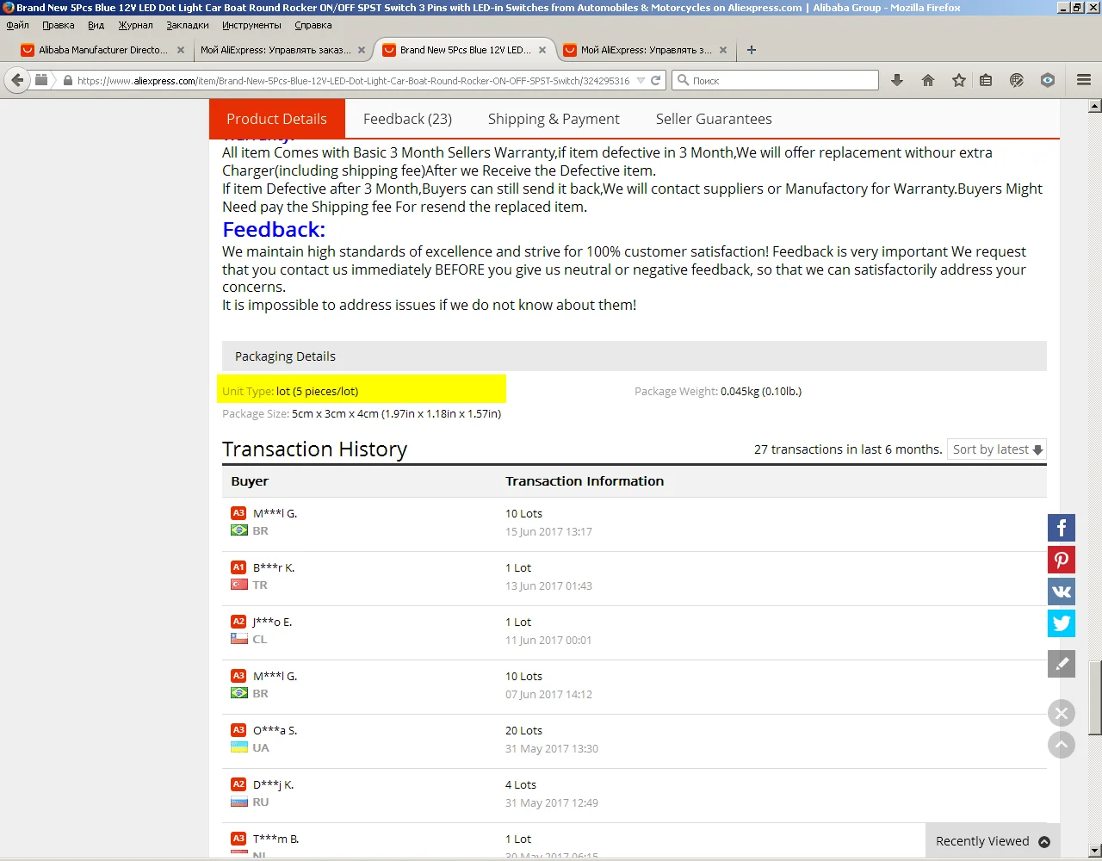Click buyer name B***r K.
Viewport: 1102px width, 861px height.
tap(274, 567)
